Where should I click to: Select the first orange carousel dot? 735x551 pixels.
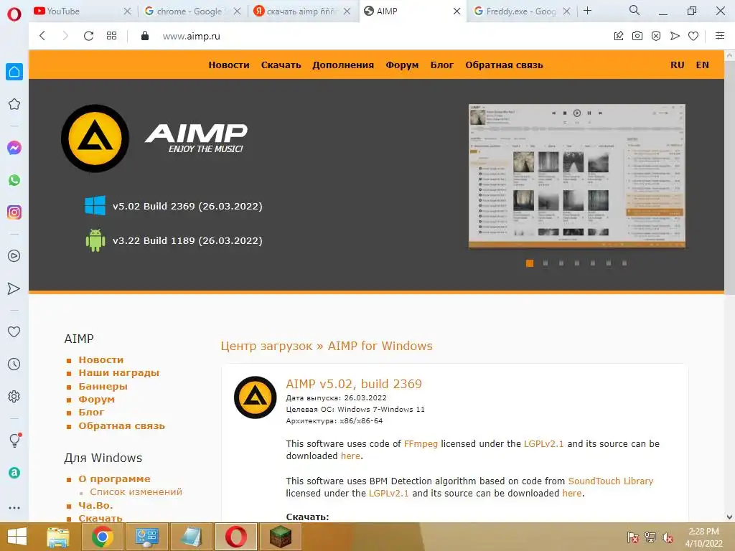(530, 263)
